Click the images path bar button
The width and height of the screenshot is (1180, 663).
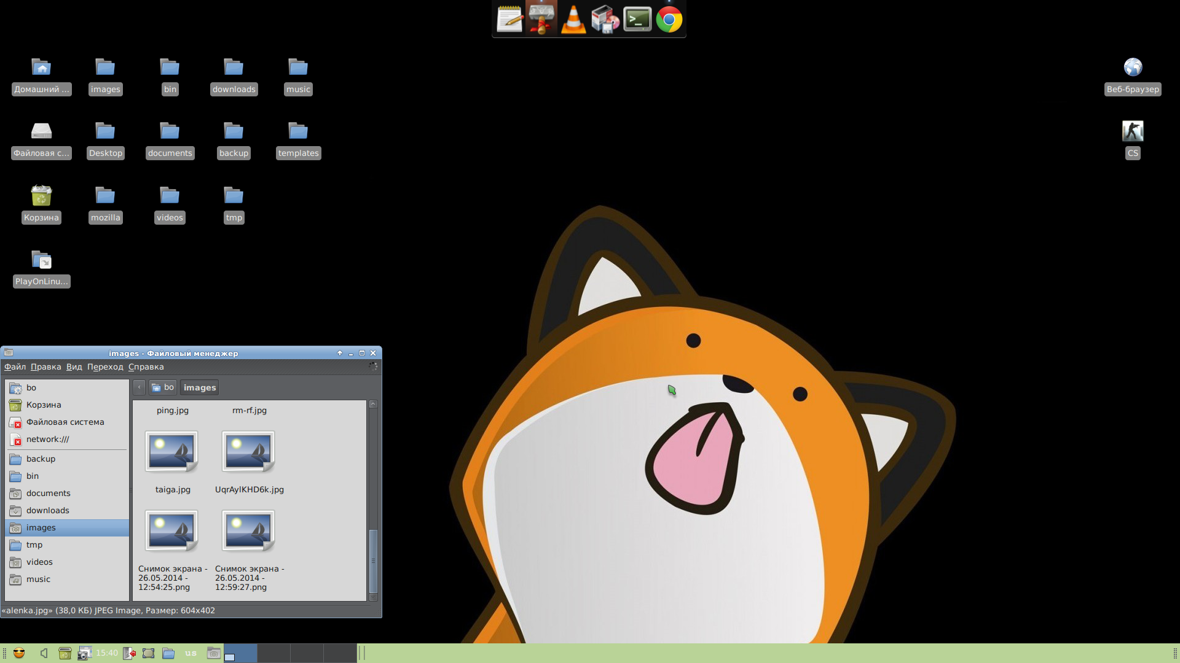200,387
